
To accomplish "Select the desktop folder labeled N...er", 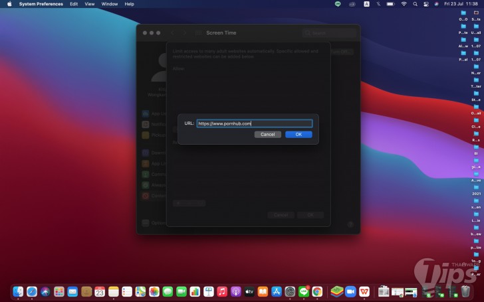I will [476, 69].
